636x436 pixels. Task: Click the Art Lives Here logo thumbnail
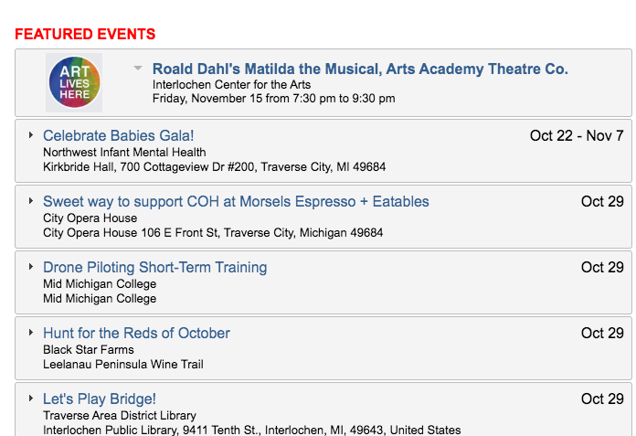[74, 82]
